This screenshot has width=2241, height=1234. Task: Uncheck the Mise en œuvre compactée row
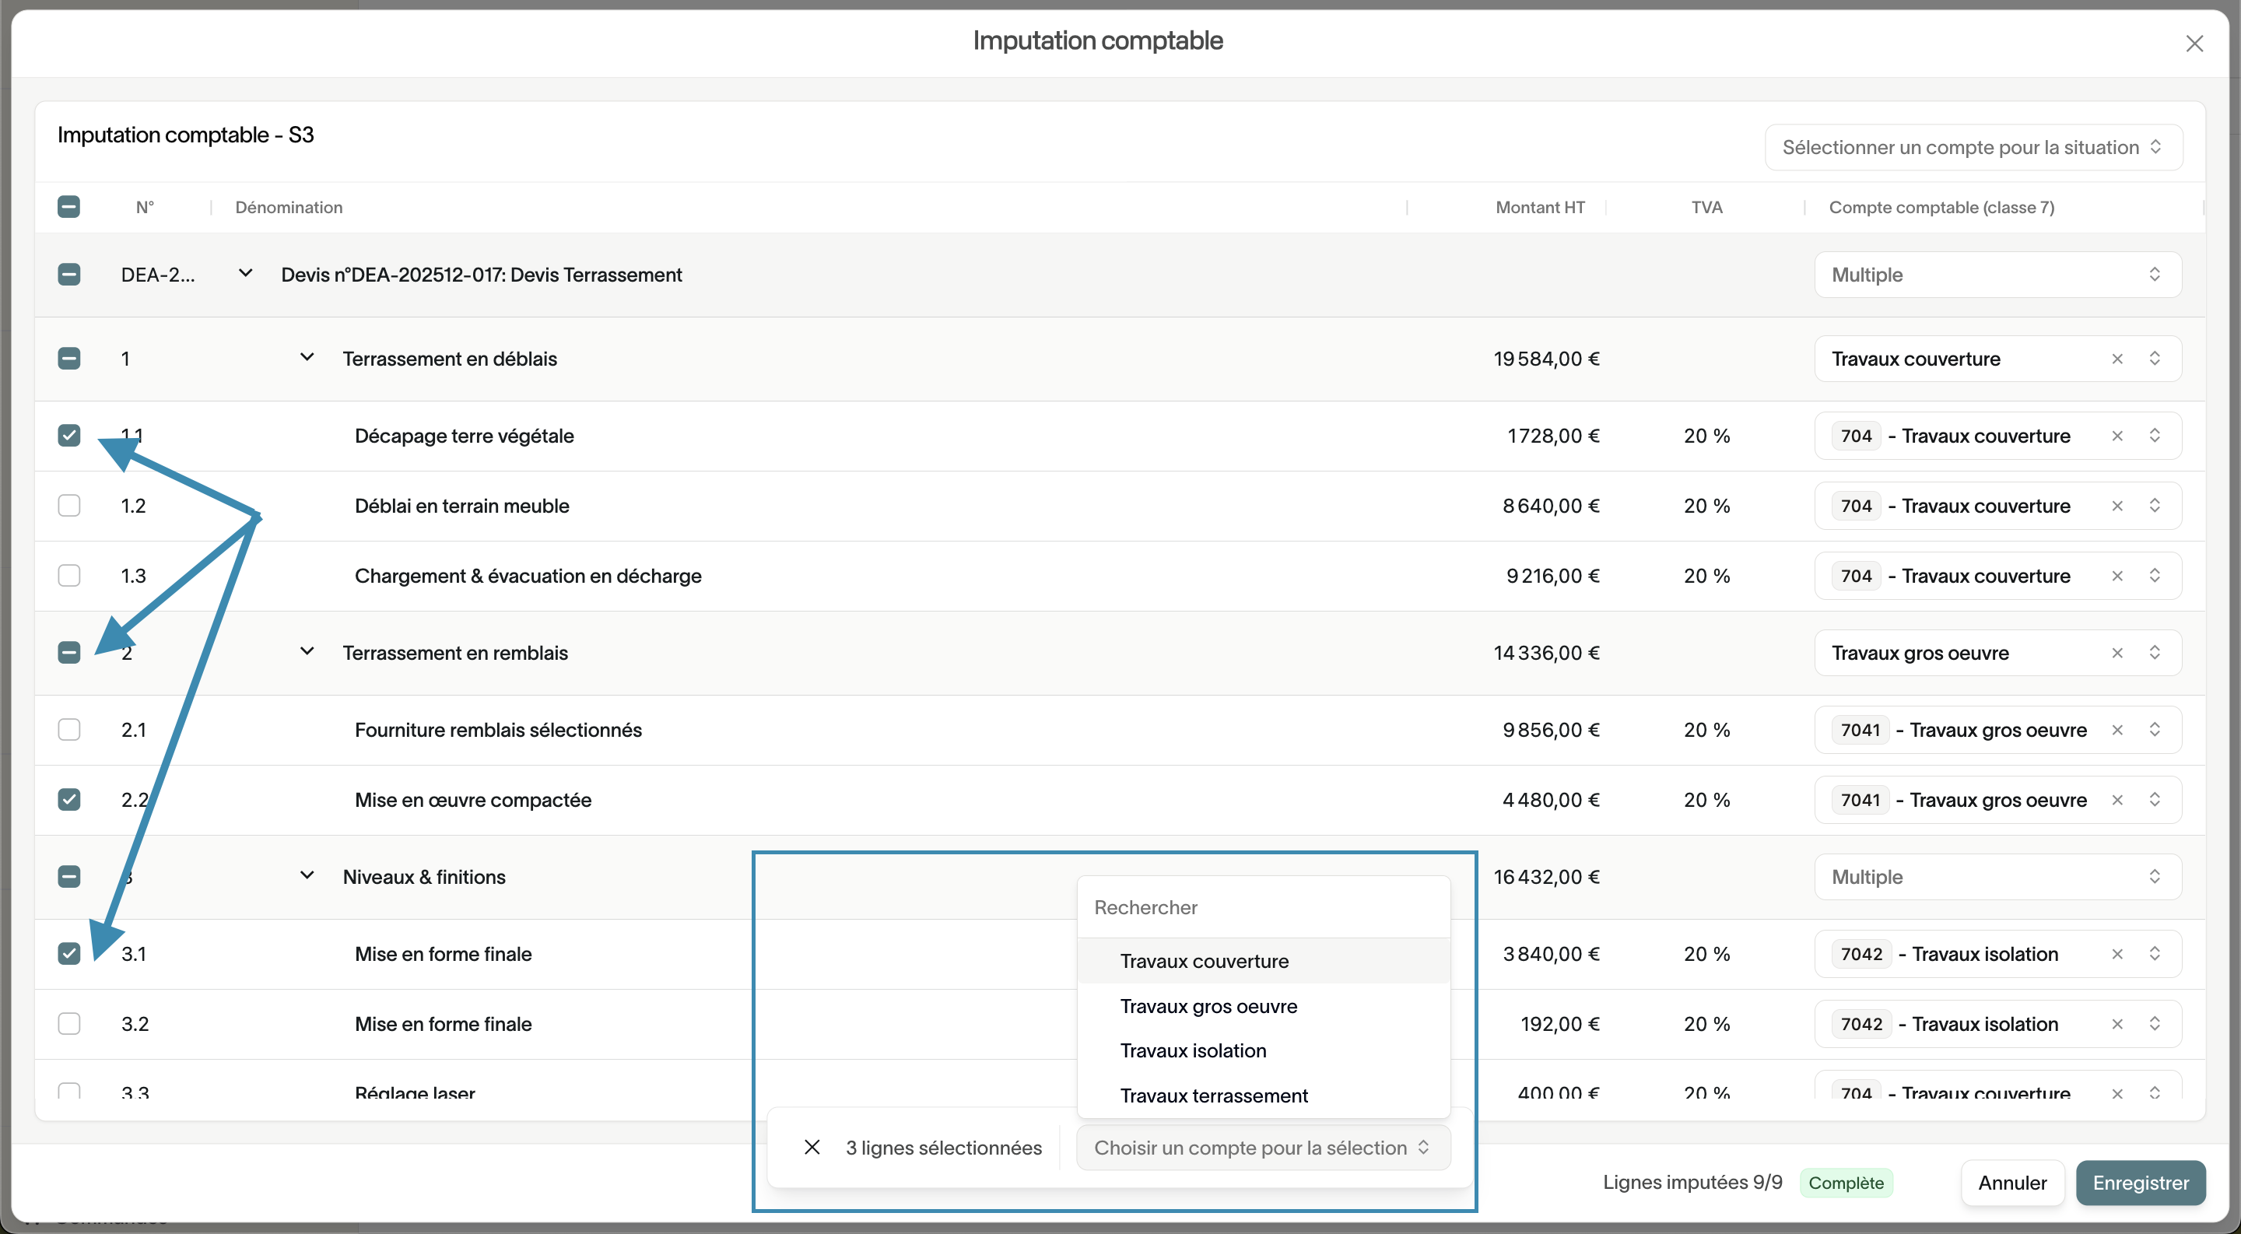[68, 800]
